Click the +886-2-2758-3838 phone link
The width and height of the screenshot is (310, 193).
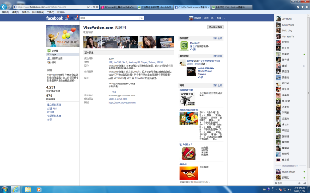(118, 99)
